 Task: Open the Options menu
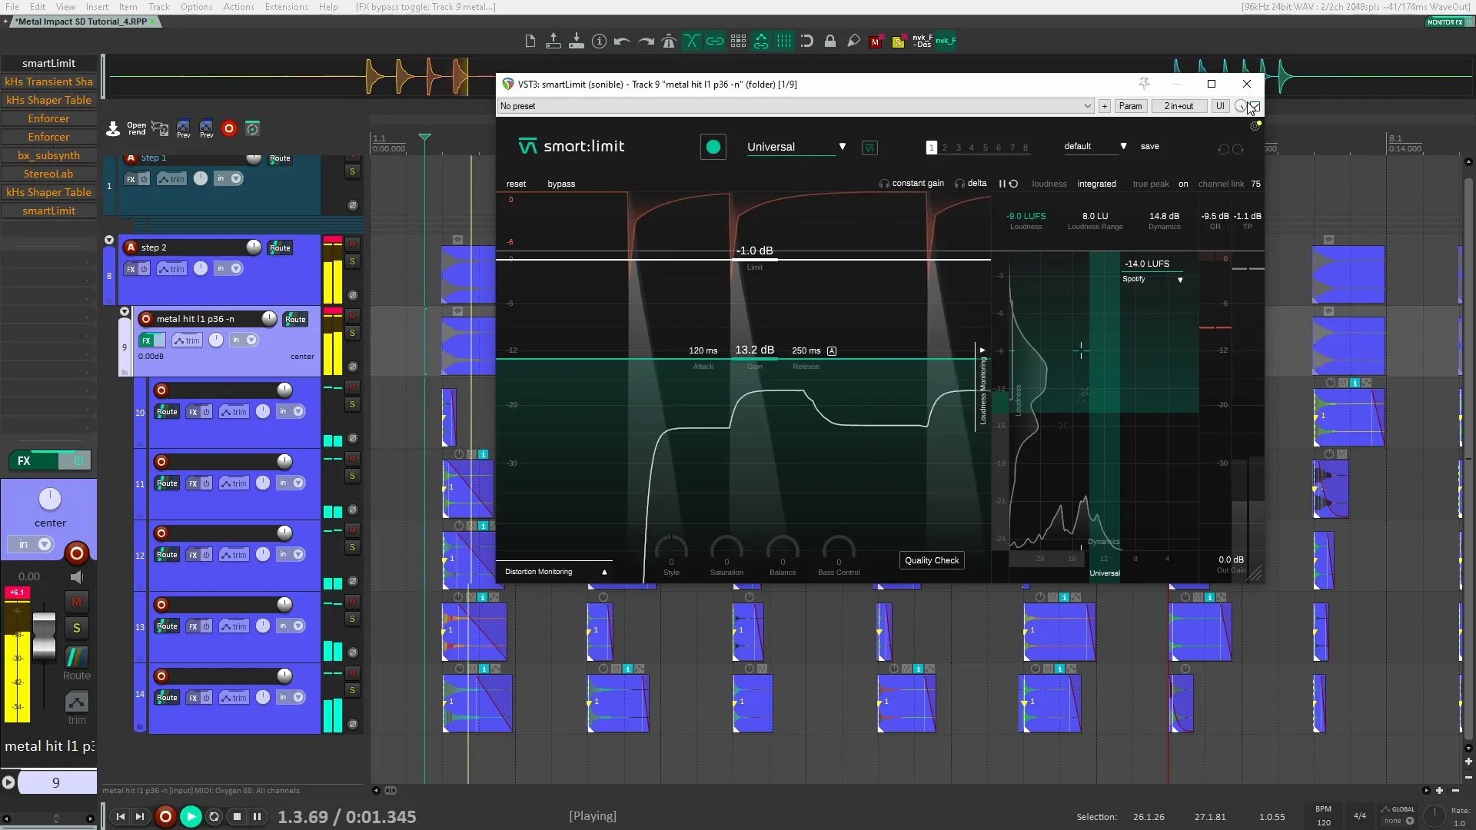pyautogui.click(x=197, y=7)
